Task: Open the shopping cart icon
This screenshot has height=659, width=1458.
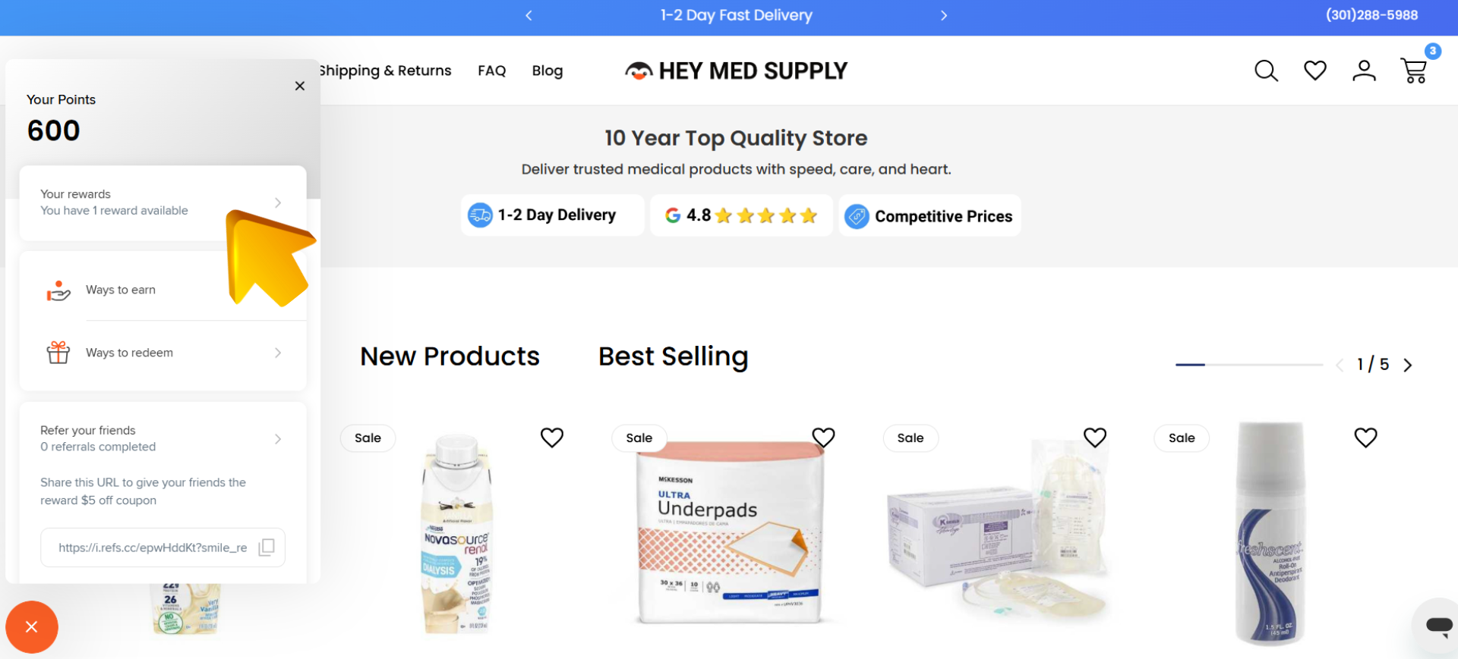Action: click(1414, 71)
